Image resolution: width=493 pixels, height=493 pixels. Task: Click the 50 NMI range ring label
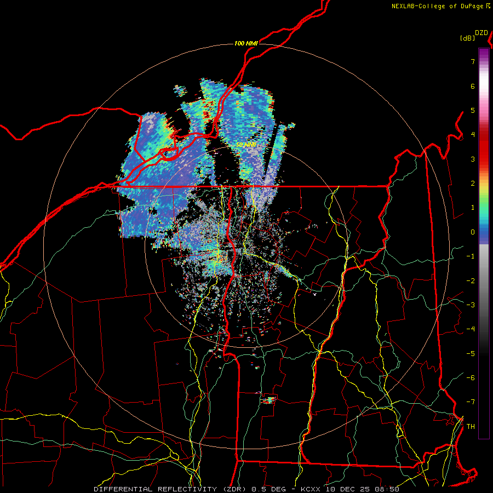(x=246, y=145)
